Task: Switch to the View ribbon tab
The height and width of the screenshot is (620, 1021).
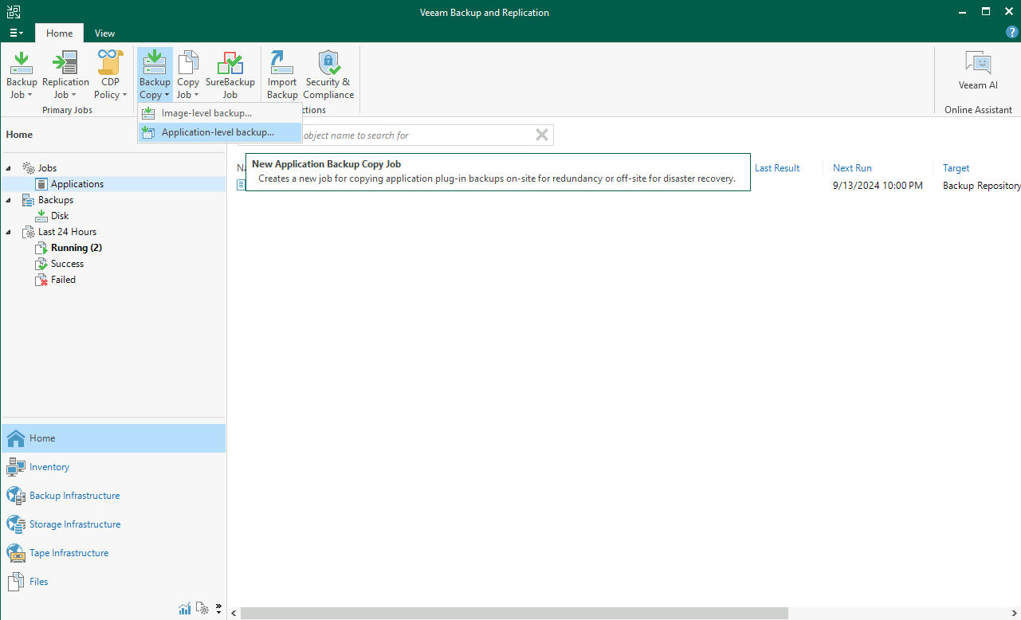Action: tap(104, 33)
